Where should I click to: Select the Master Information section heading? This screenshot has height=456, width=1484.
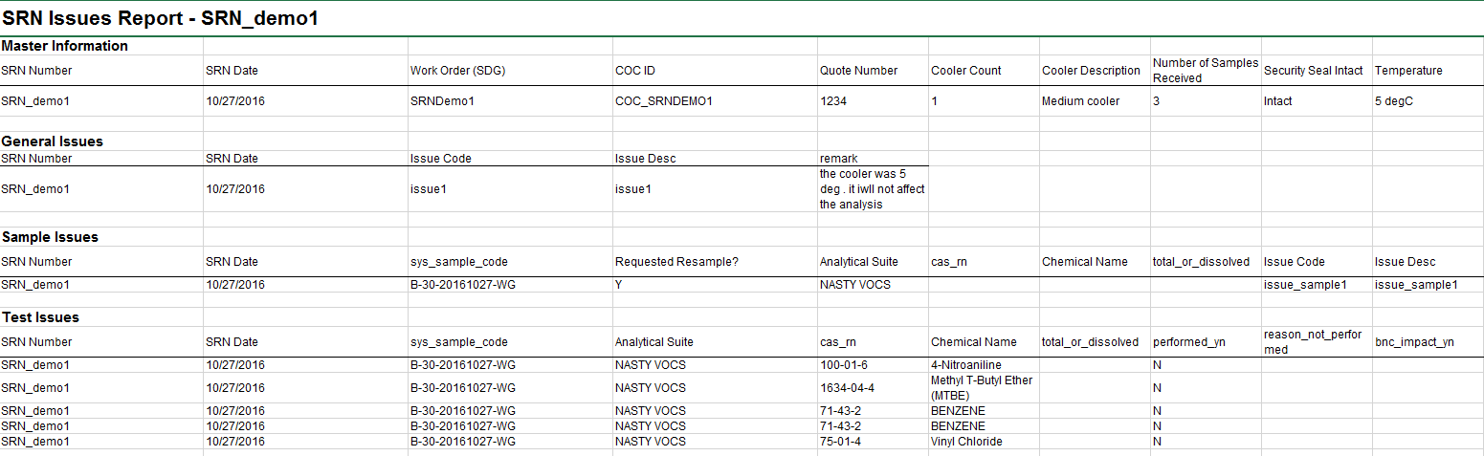pos(65,46)
